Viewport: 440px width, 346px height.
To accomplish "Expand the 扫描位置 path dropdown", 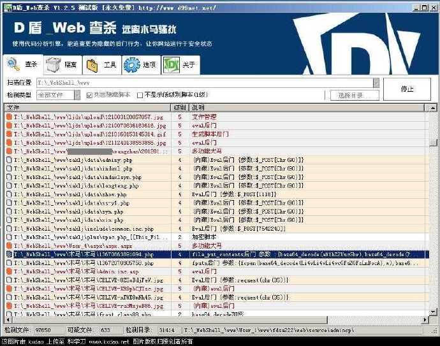I will [376, 83].
